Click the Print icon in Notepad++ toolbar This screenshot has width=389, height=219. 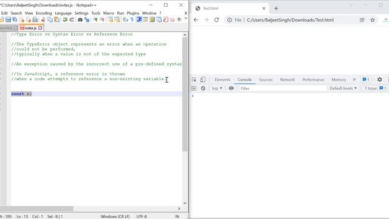(x=35, y=19)
